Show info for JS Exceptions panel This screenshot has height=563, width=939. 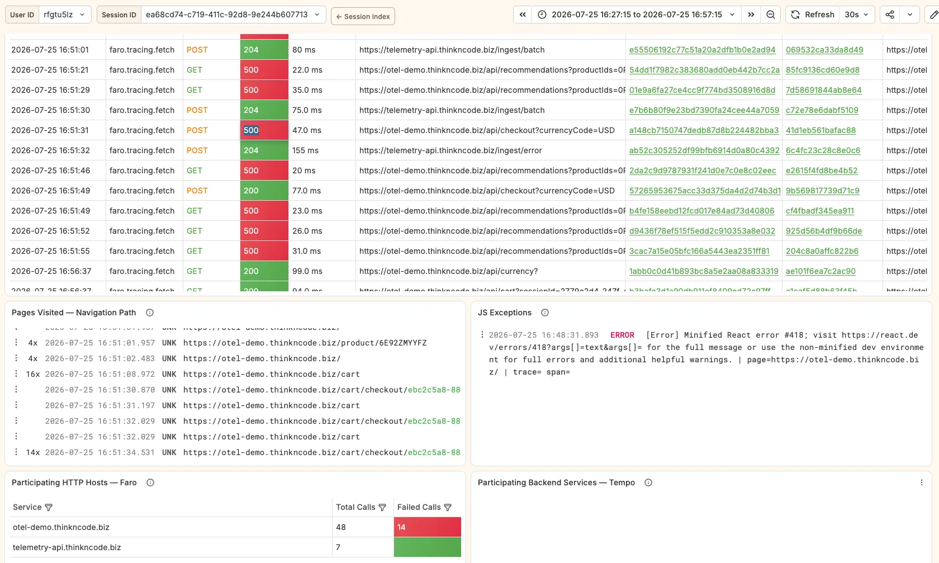pyautogui.click(x=545, y=313)
